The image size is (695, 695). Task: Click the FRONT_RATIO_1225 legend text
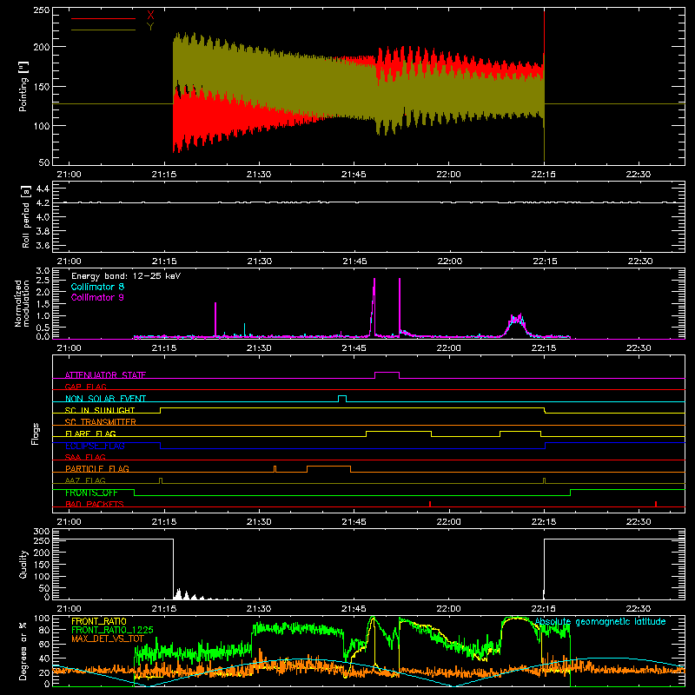coord(112,630)
